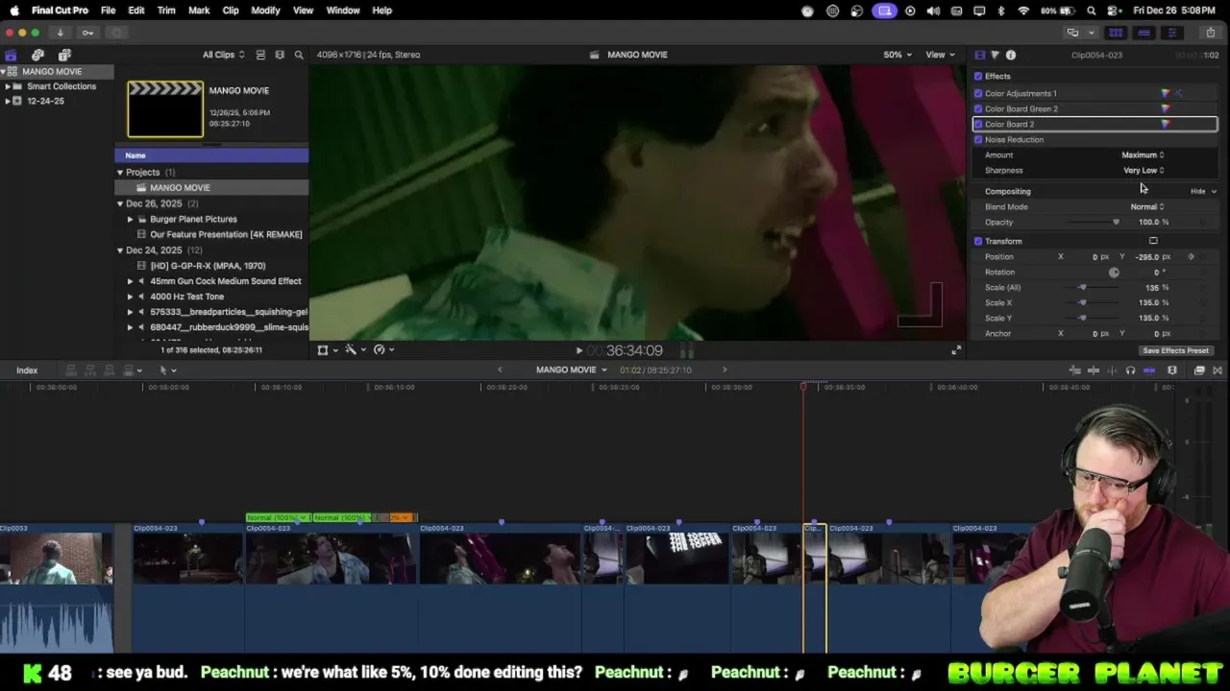Image resolution: width=1230 pixels, height=691 pixels.
Task: Show the Info inspector tab icon
Action: pyautogui.click(x=1011, y=55)
